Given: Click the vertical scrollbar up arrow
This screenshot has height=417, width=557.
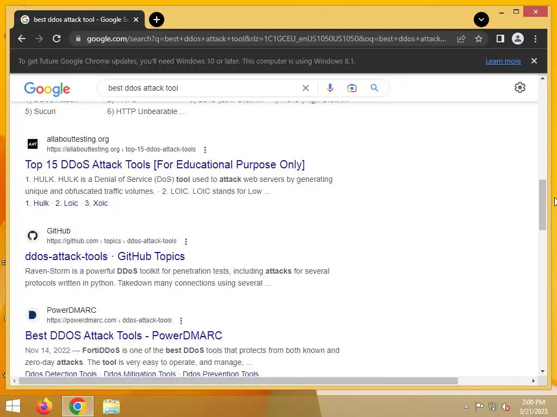Looking at the screenshot, I should (542, 78).
